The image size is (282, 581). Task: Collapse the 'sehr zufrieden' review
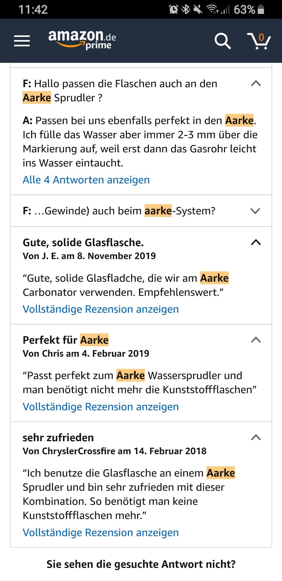pos(256,437)
